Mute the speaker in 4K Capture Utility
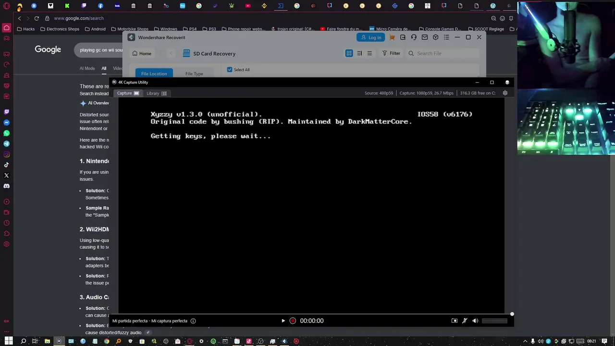 pyautogui.click(x=475, y=321)
